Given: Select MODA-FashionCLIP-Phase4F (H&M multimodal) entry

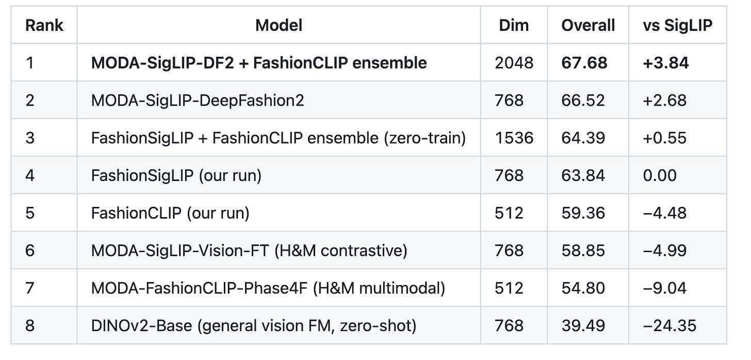Looking at the screenshot, I should pyautogui.click(x=268, y=288).
